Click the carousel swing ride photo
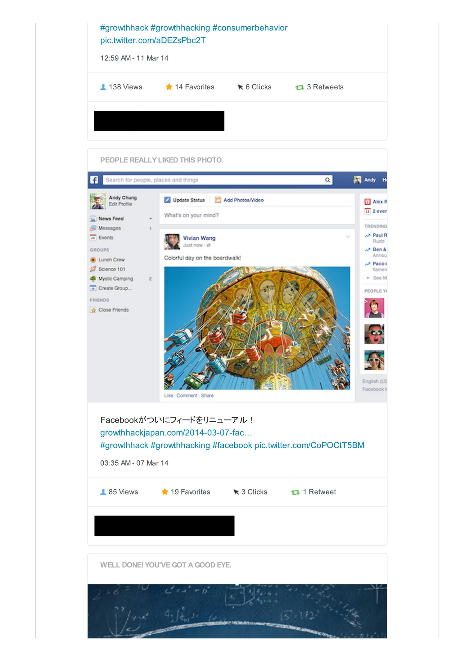The height and width of the screenshot is (661, 469). (x=257, y=328)
